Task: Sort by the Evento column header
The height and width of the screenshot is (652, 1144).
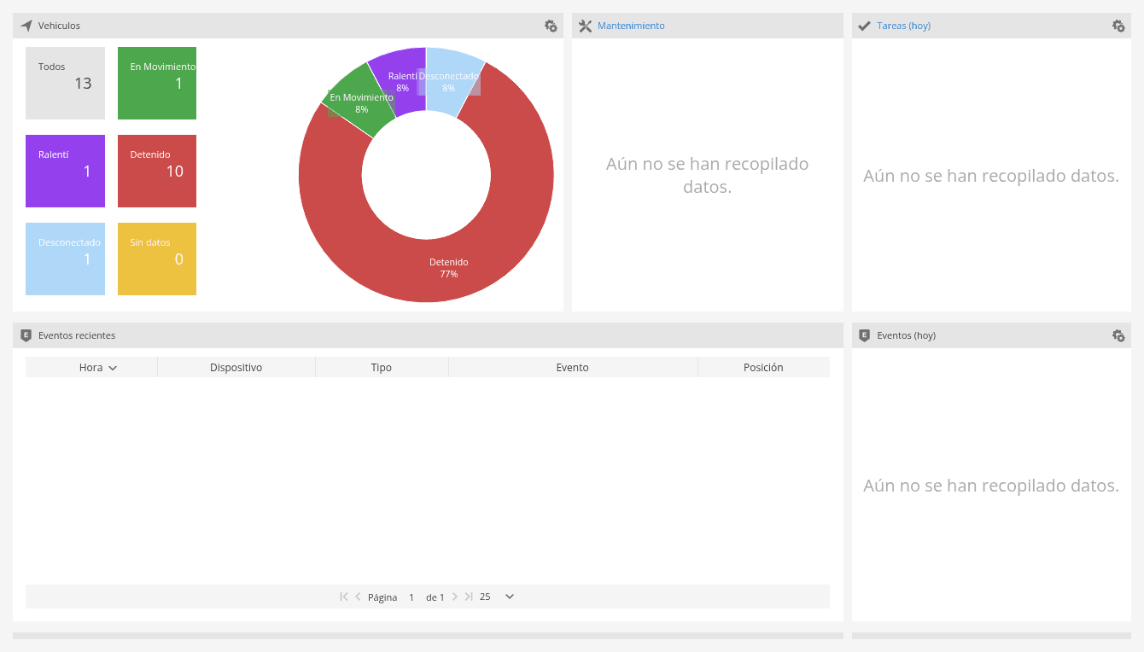Action: (573, 367)
